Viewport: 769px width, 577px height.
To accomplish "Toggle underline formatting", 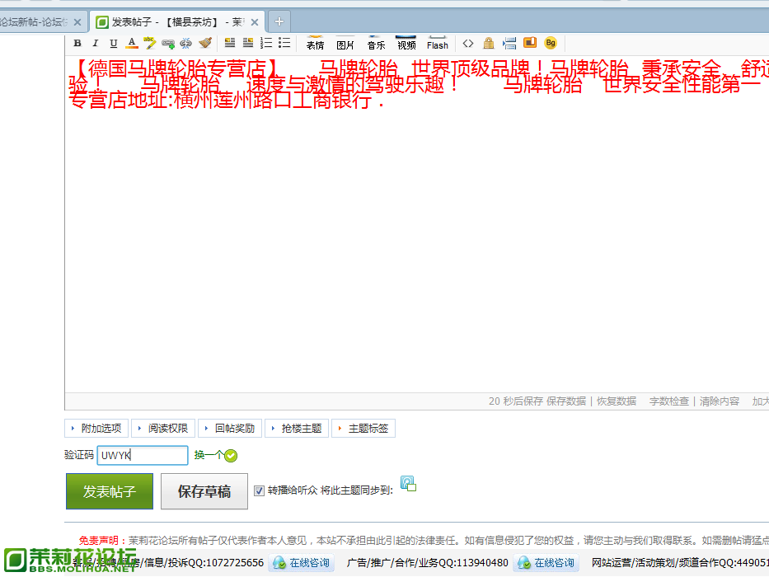I will pos(114,43).
